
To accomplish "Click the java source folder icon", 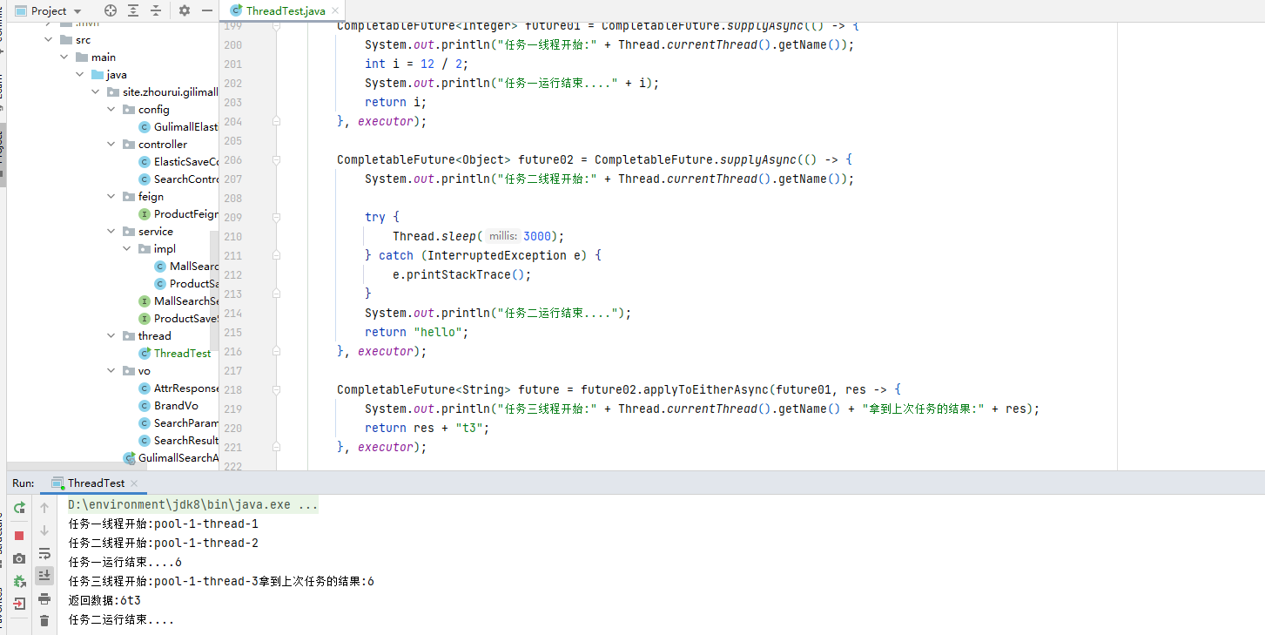I will (x=98, y=74).
